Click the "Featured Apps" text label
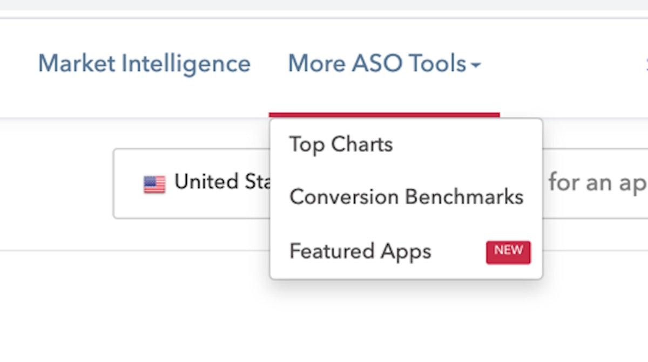The image size is (648, 362). point(360,252)
